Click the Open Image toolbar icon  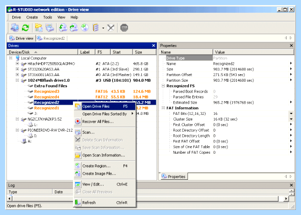click(x=63, y=28)
